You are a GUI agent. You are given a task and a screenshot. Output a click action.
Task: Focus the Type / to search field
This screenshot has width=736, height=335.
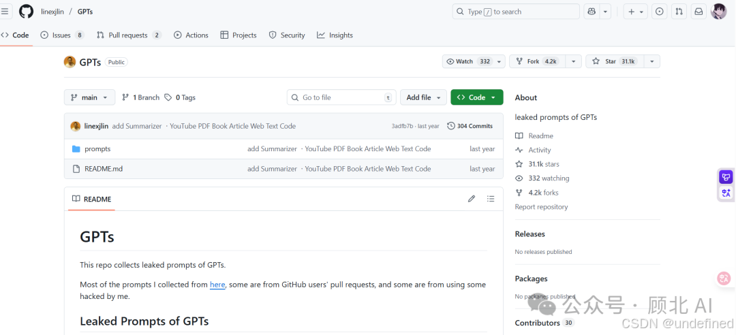click(516, 12)
